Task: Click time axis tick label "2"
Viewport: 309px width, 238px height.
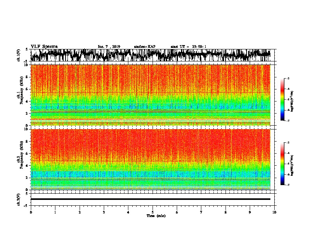Action: (80, 212)
